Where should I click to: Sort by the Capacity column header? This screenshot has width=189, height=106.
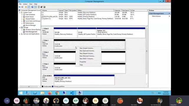[117, 11]
